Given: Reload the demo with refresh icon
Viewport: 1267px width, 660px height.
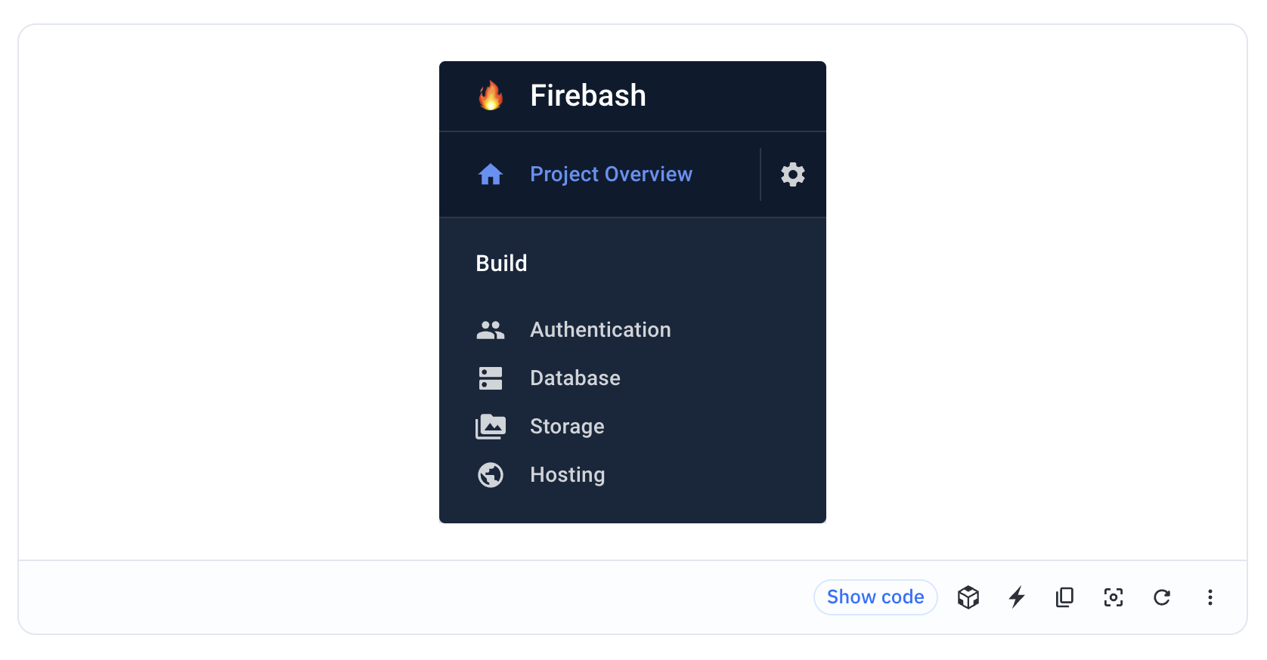Looking at the screenshot, I should [1162, 597].
